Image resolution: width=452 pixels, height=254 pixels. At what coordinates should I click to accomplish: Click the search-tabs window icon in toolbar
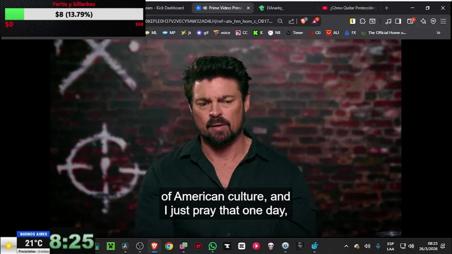point(373,21)
